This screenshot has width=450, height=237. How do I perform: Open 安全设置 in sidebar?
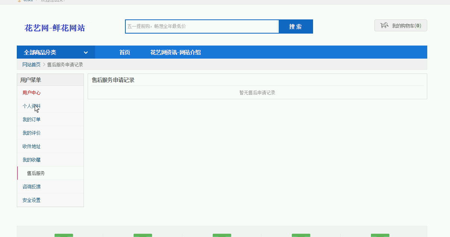[31, 200]
